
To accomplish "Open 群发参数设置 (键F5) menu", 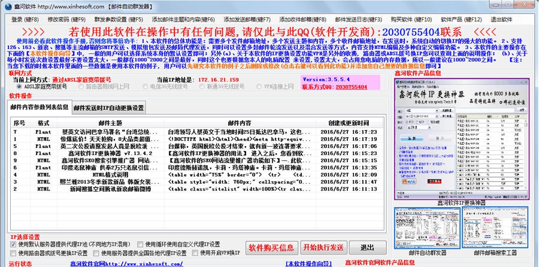I will tap(119, 20).
